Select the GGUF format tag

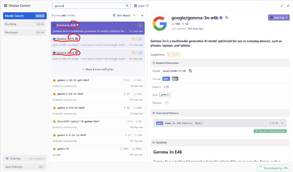pos(166,79)
